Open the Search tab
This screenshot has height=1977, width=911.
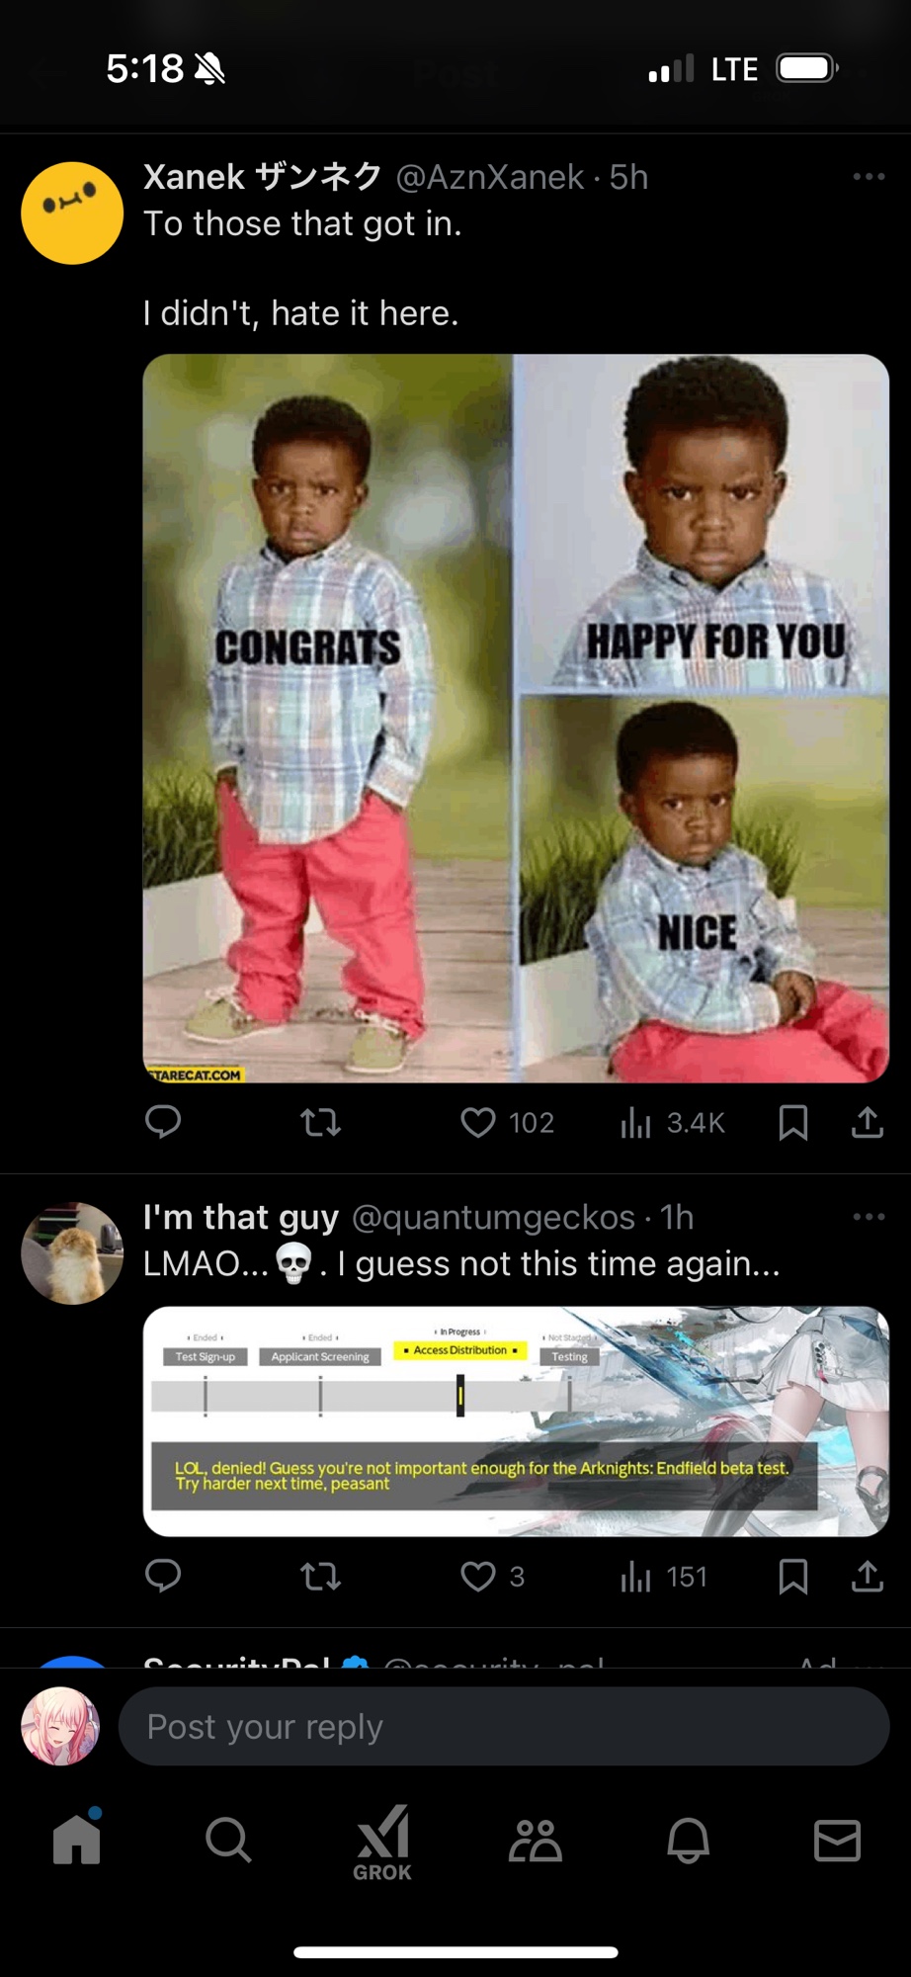pos(228,1840)
